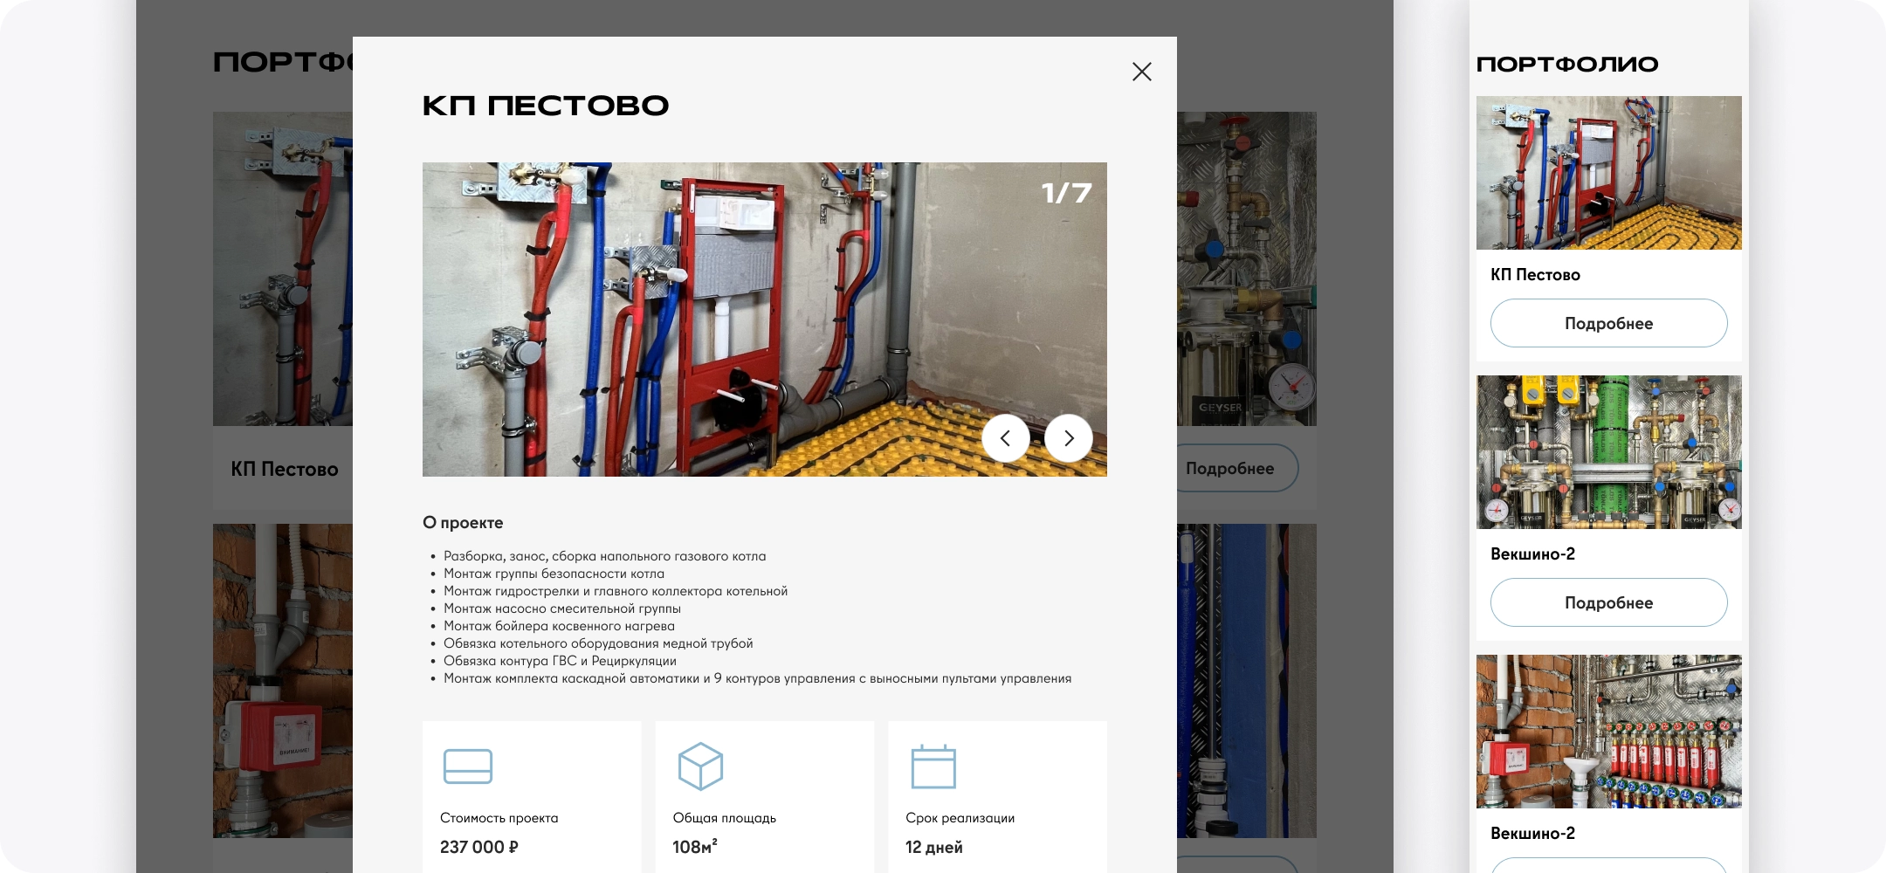1886x873 pixels.
Task: Click the 108м² value
Action: tap(695, 847)
